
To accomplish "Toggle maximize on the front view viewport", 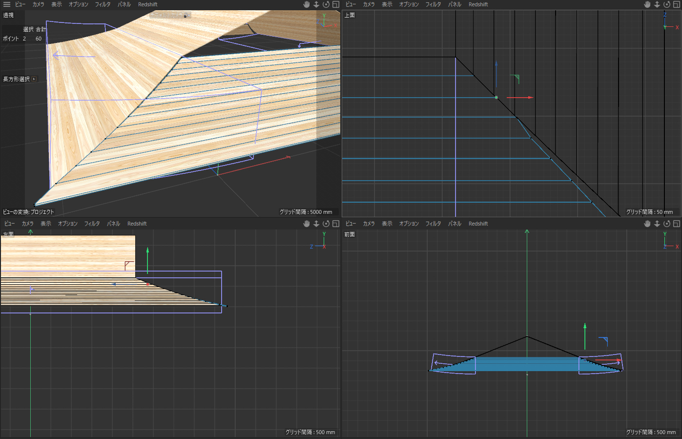I will tap(677, 224).
